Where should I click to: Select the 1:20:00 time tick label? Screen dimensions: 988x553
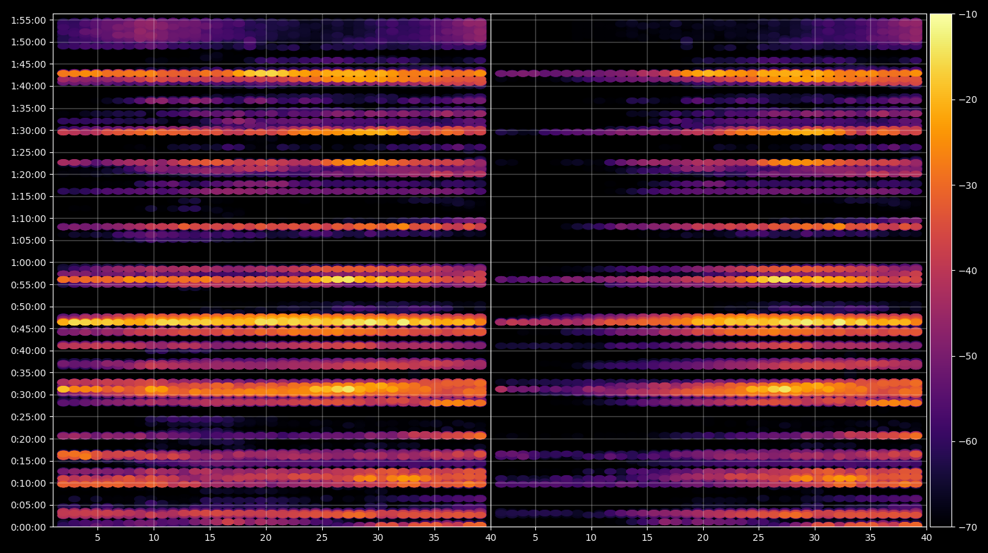pyautogui.click(x=28, y=175)
